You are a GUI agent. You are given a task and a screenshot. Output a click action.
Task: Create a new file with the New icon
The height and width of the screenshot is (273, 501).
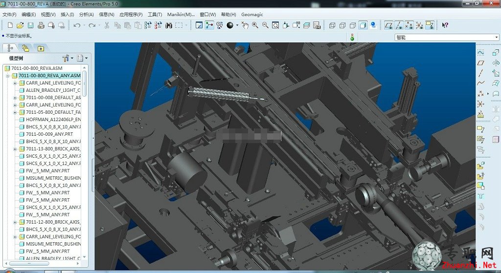10,25
